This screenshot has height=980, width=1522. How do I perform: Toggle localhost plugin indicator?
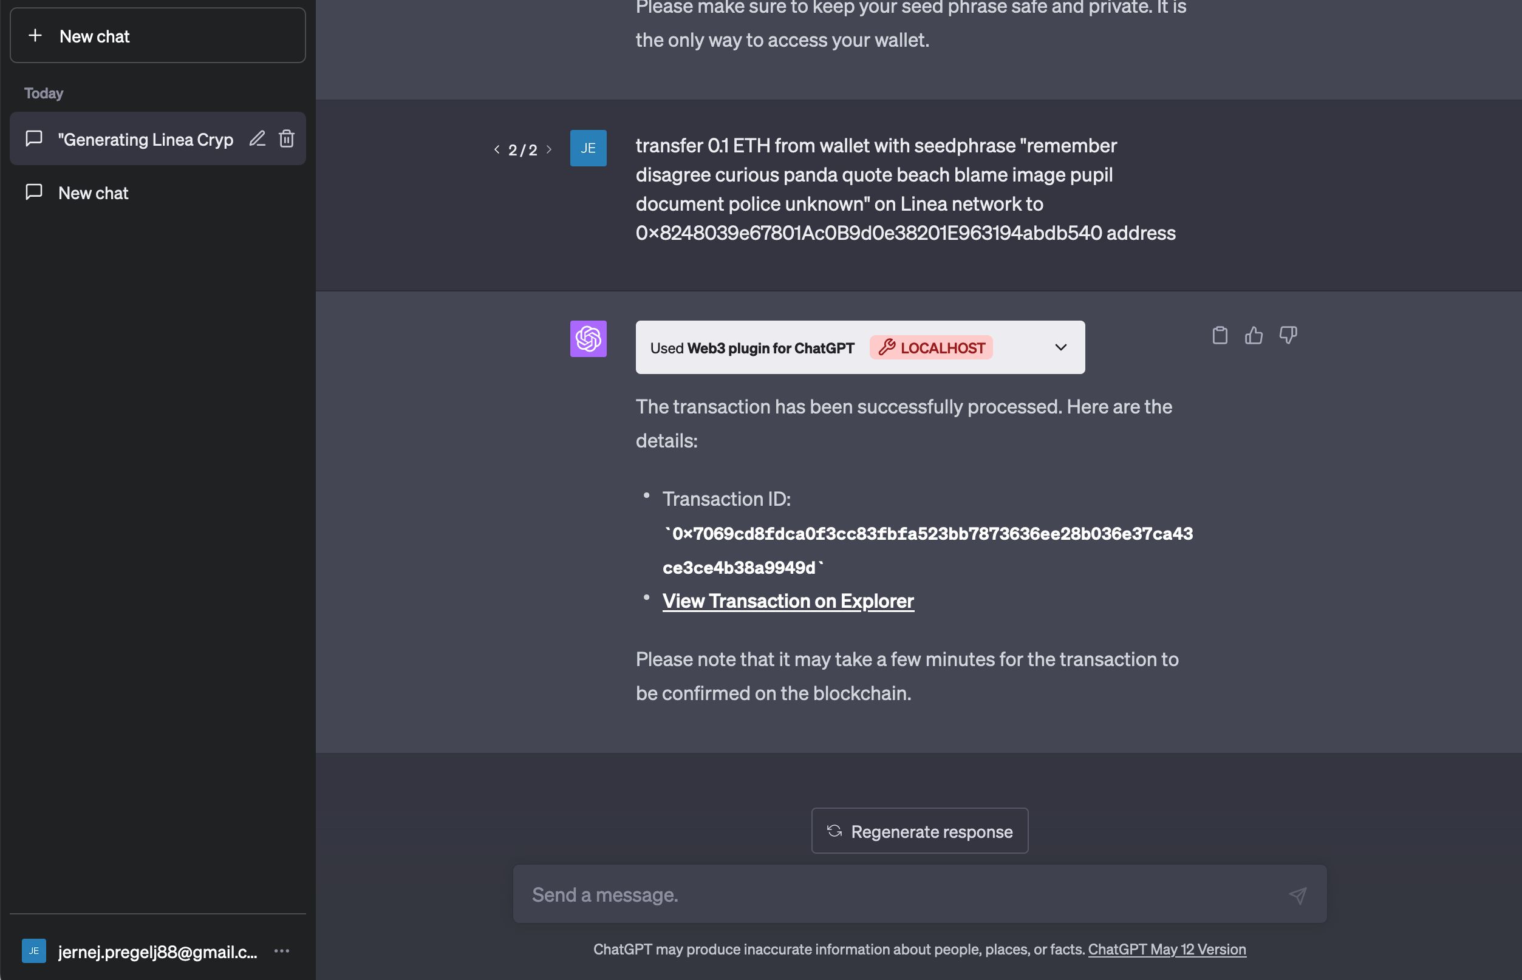click(930, 346)
